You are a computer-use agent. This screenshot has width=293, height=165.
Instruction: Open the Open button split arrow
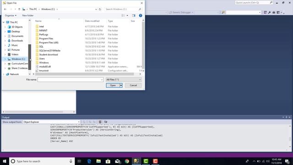point(121,85)
